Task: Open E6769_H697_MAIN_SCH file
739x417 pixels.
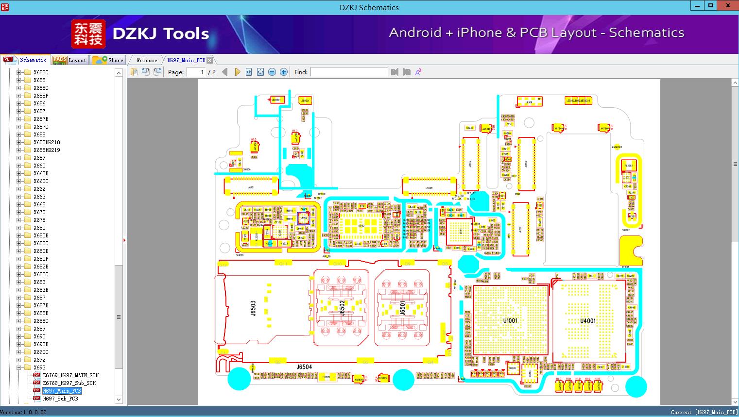Action: [70, 375]
